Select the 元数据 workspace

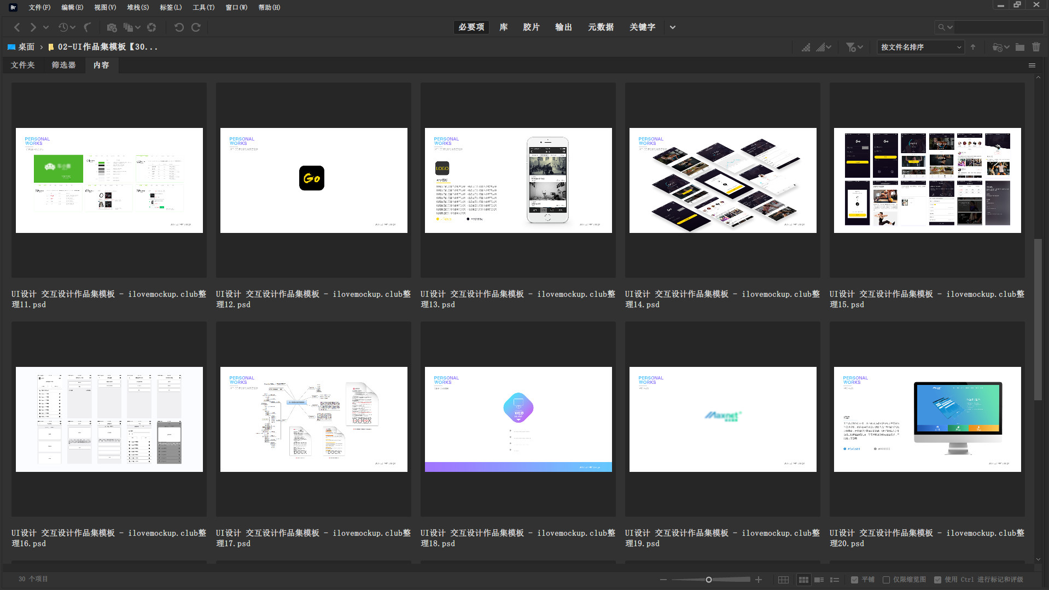[x=601, y=27]
